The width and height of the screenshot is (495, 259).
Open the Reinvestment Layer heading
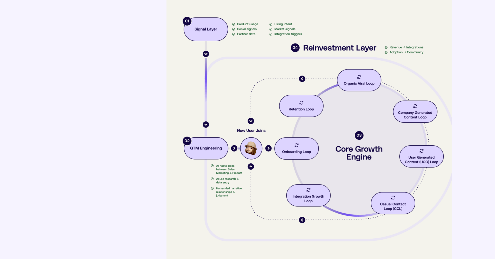pos(340,48)
